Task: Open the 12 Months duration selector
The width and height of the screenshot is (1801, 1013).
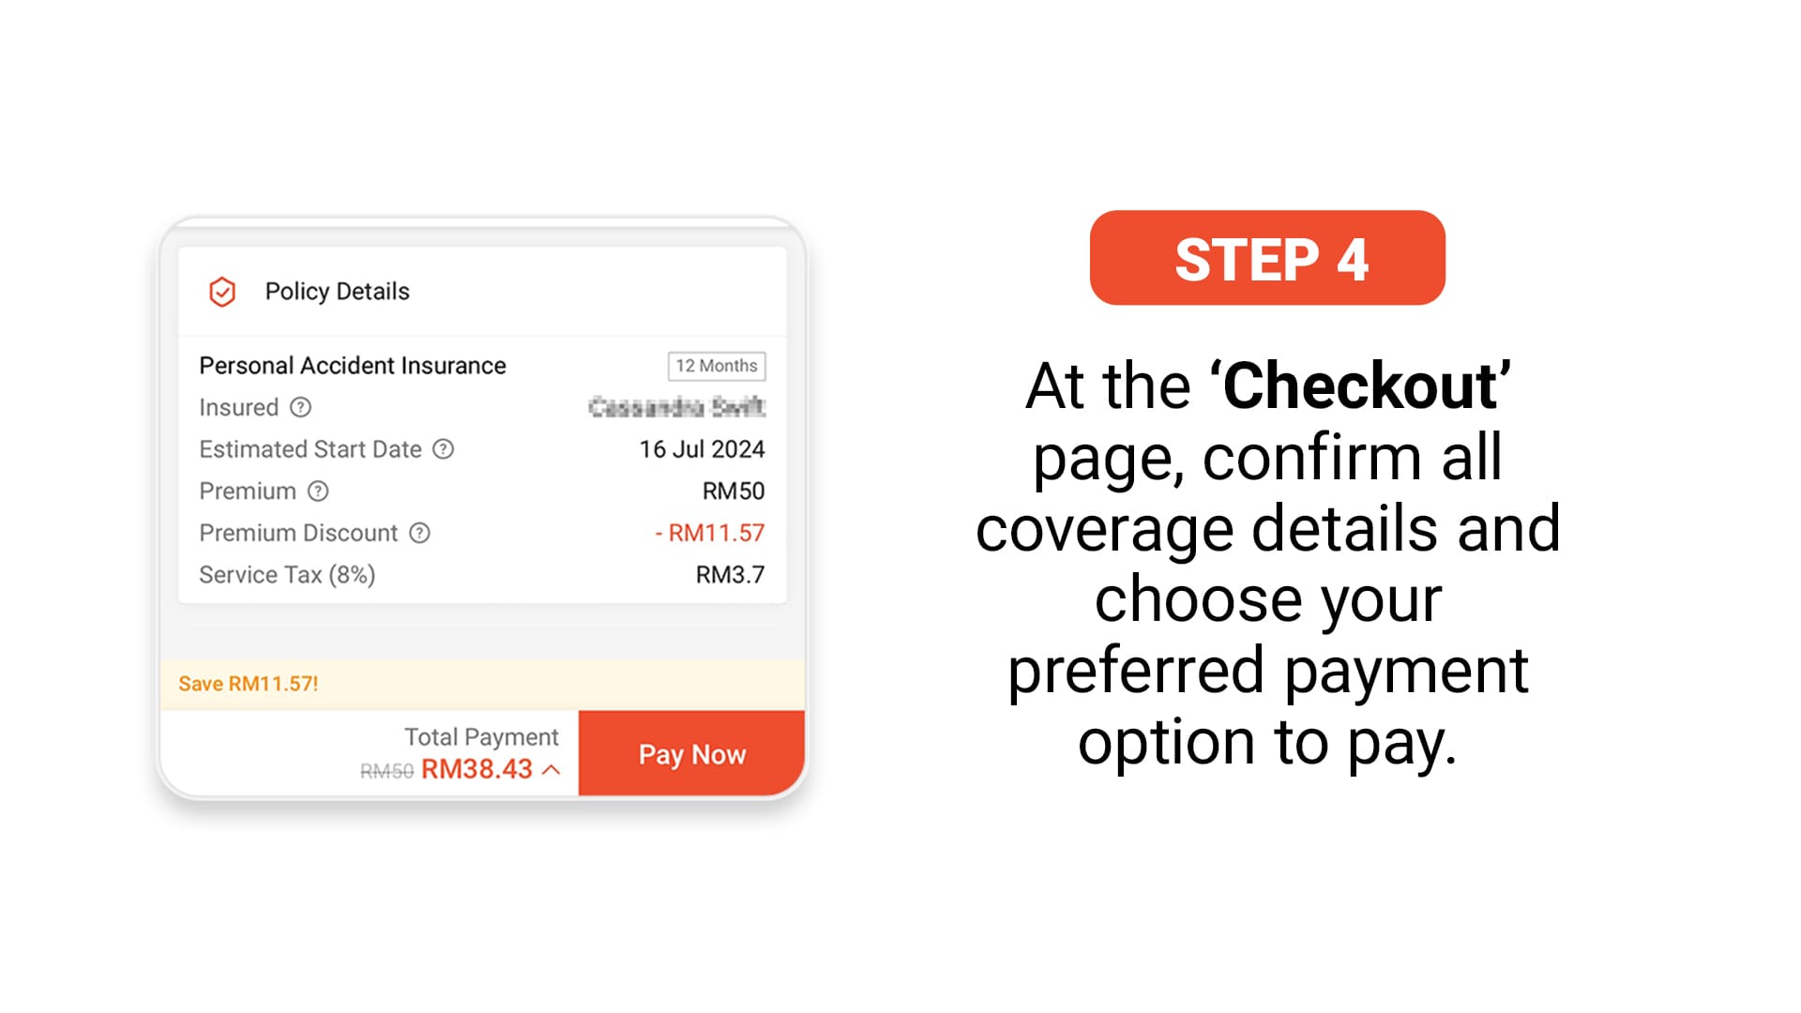Action: click(716, 366)
